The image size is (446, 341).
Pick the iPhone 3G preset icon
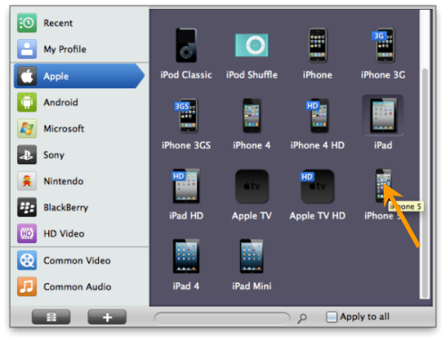(x=384, y=46)
